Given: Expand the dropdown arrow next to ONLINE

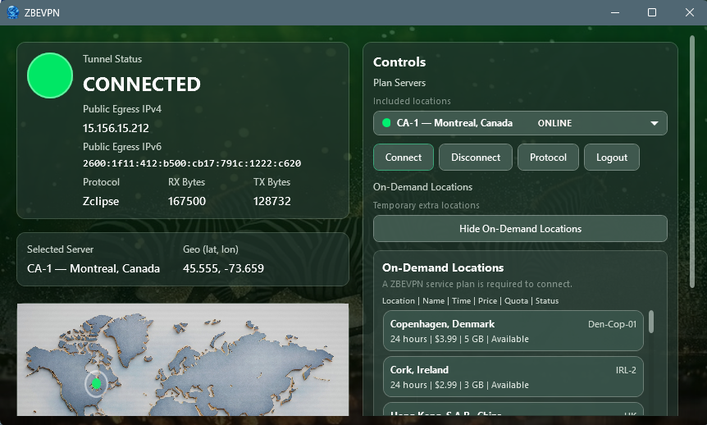Looking at the screenshot, I should pos(655,123).
